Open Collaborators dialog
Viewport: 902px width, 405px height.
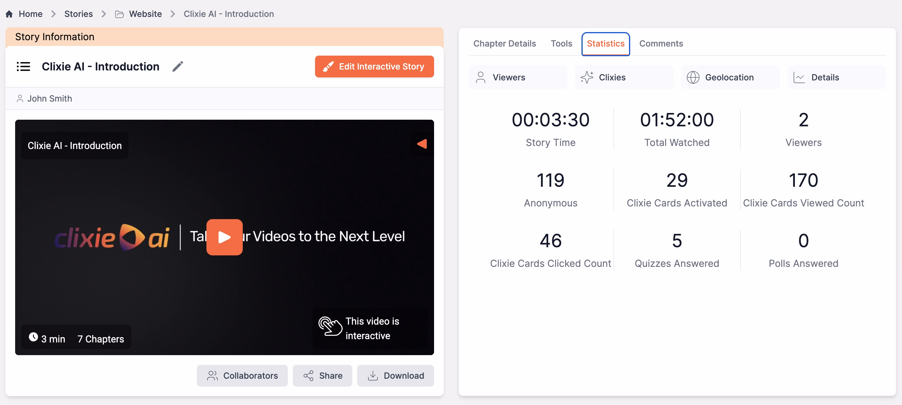pos(242,376)
